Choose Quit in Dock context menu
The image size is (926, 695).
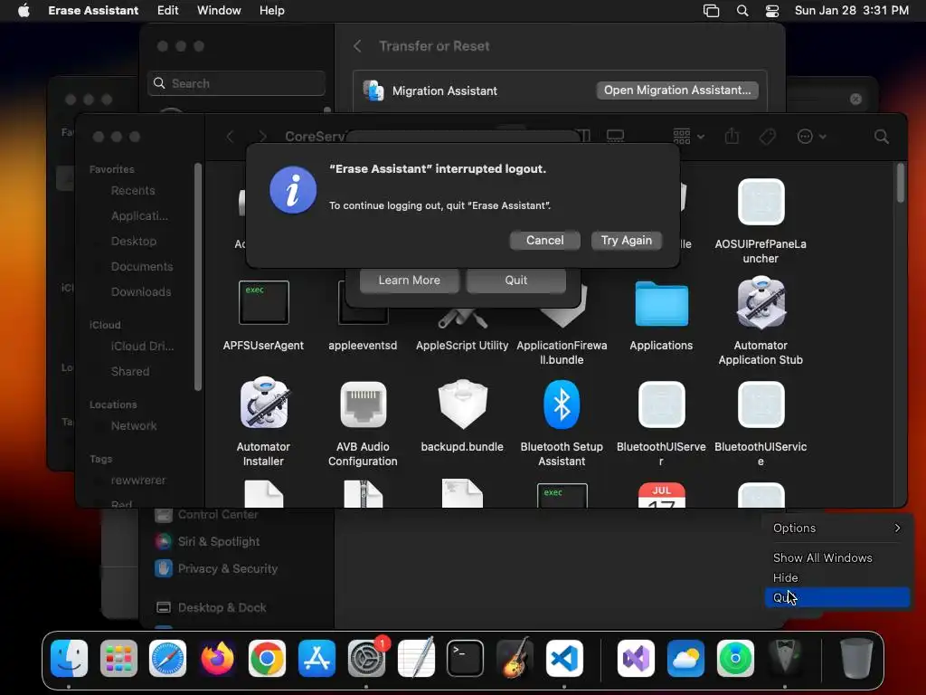(x=837, y=597)
